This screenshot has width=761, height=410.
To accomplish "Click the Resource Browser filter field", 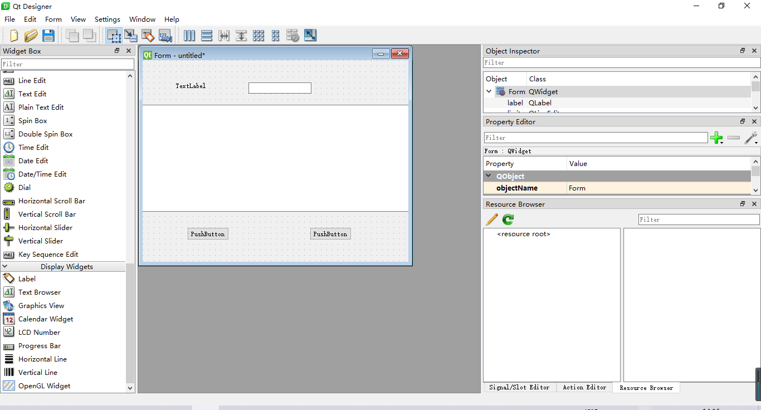I will [x=699, y=219].
